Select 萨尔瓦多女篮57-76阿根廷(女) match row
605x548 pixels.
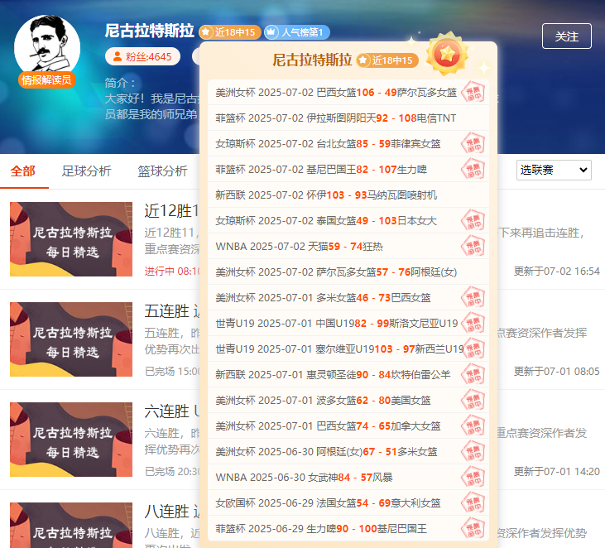pos(348,272)
